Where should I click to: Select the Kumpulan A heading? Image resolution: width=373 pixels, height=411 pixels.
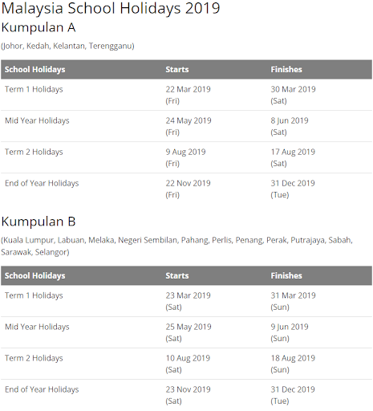pos(39,27)
